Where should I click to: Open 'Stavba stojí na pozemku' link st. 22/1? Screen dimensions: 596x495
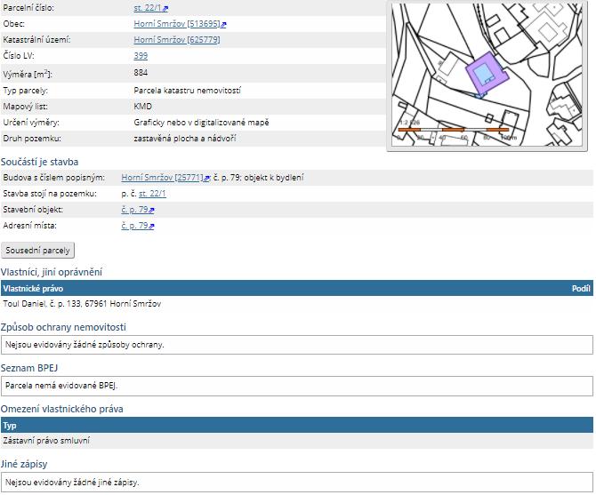pos(152,194)
